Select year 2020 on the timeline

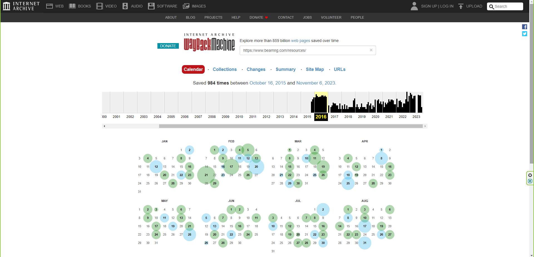(x=375, y=117)
